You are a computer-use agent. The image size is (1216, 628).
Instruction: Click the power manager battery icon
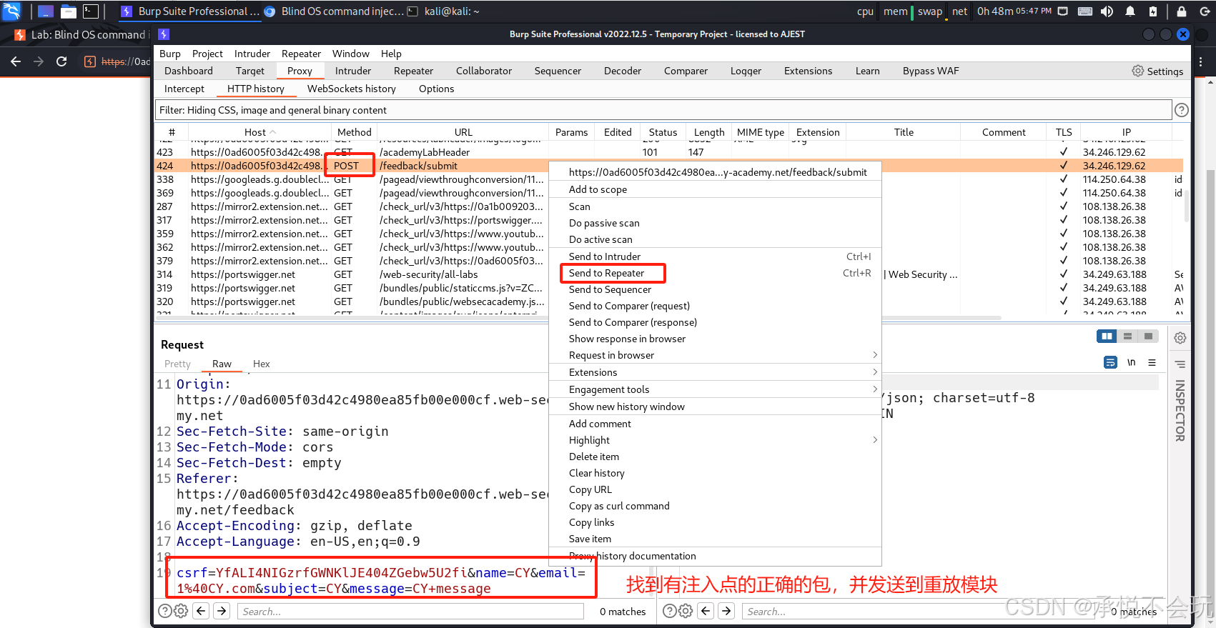click(1153, 11)
